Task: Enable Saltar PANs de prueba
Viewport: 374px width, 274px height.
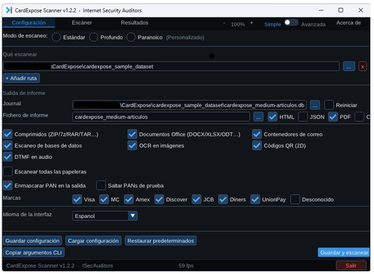Action: tap(101, 185)
